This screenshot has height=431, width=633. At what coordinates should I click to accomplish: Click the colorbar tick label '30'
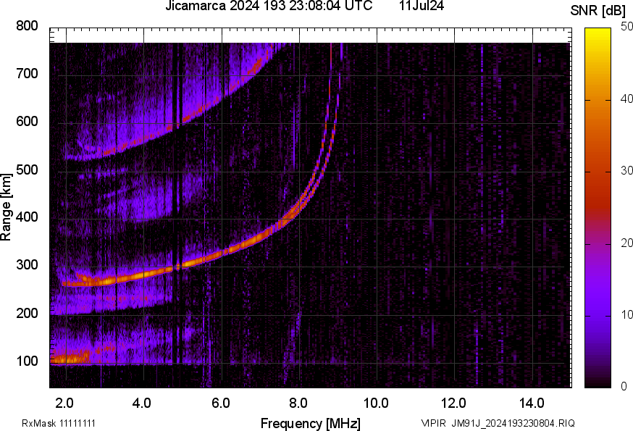pos(626,170)
